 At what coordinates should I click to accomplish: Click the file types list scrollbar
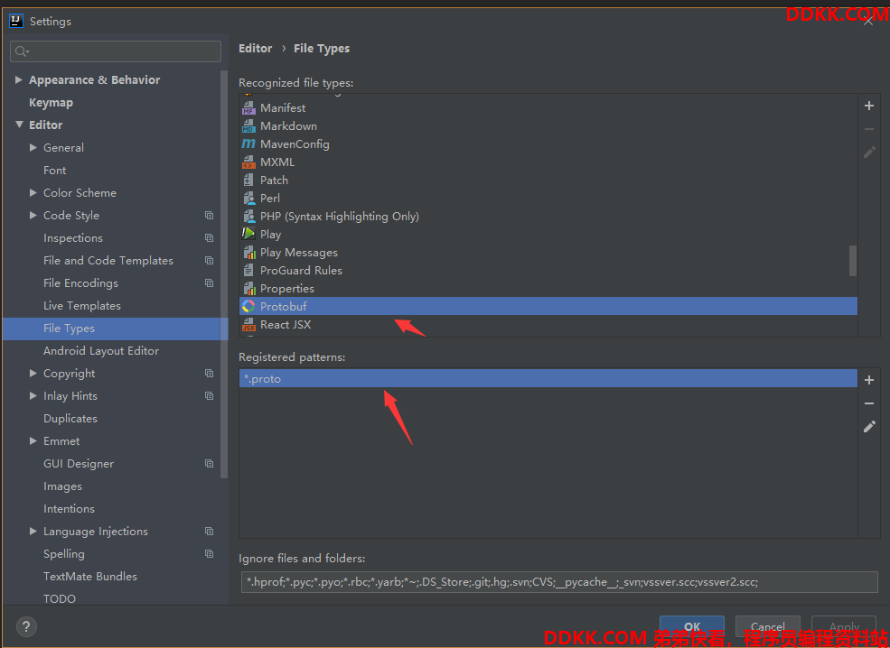[852, 260]
